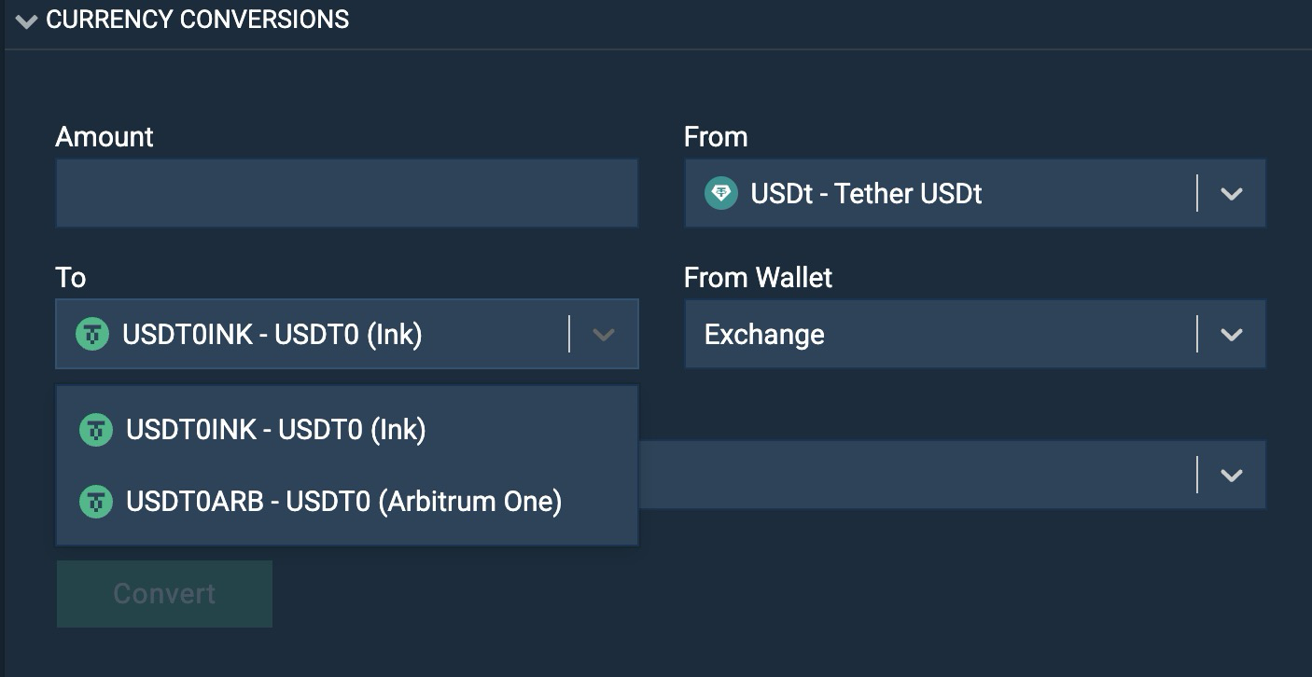This screenshot has height=677, width=1312.
Task: Click the From Wallet label text
Action: (758, 278)
